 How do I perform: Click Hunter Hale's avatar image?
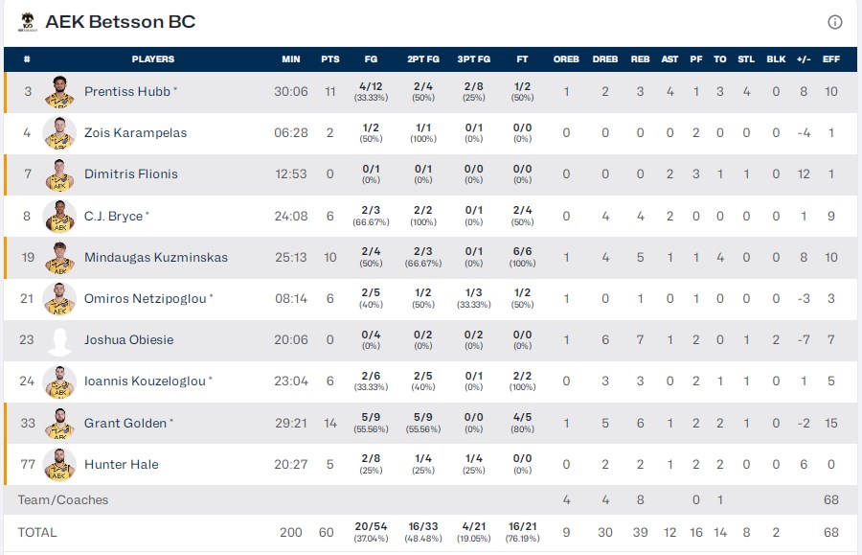click(x=59, y=464)
